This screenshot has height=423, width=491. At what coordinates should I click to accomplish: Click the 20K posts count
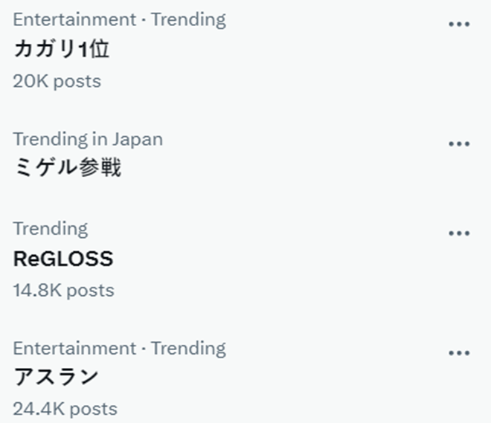click(57, 80)
